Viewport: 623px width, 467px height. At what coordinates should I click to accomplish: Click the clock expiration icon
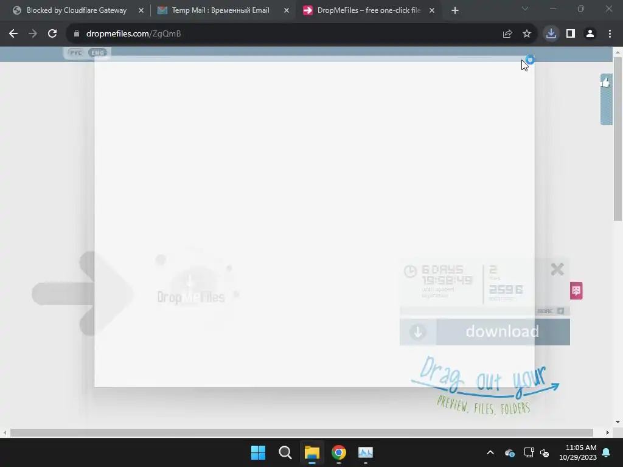click(x=410, y=272)
